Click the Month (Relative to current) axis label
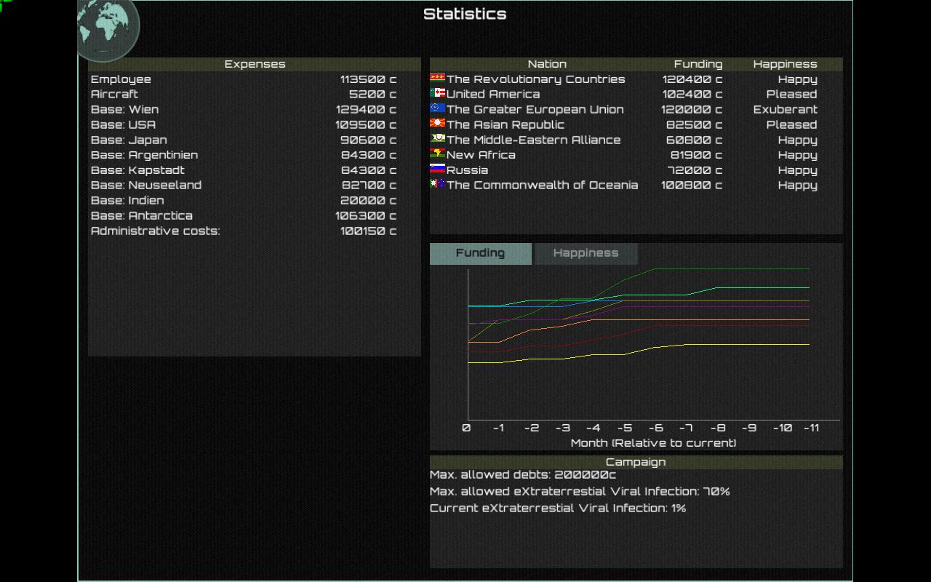Screen dimensions: 931x582 point(653,443)
